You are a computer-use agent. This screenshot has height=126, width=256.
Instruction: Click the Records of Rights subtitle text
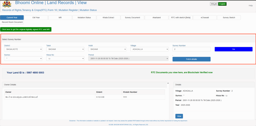(x=49, y=10)
